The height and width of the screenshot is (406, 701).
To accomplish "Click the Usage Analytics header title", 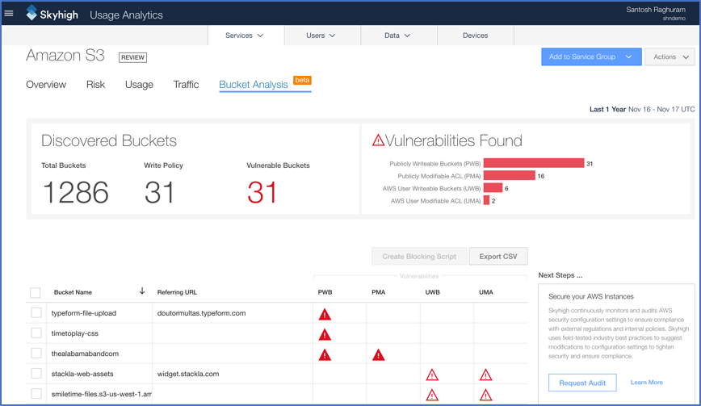I will pos(126,15).
